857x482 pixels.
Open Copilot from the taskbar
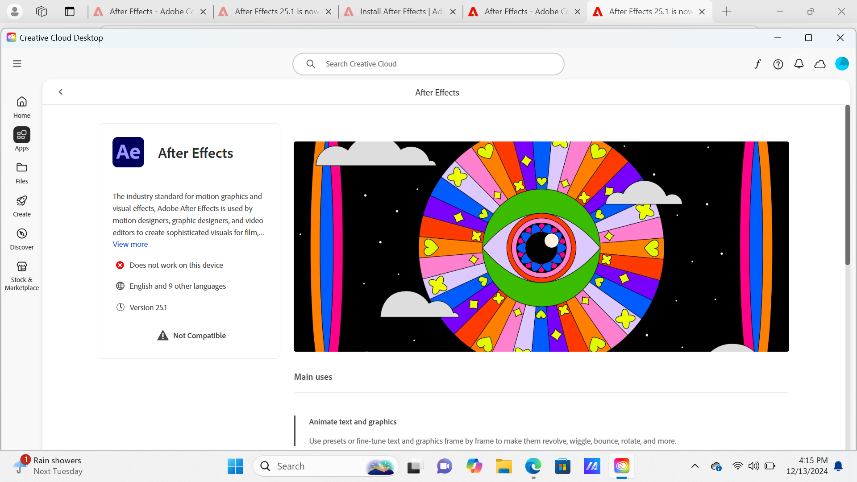tap(474, 466)
